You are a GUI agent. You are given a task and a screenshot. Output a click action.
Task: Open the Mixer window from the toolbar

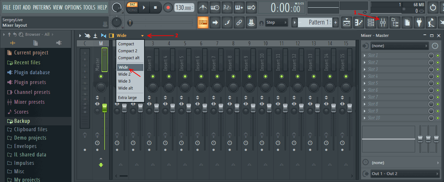[x=383, y=22]
